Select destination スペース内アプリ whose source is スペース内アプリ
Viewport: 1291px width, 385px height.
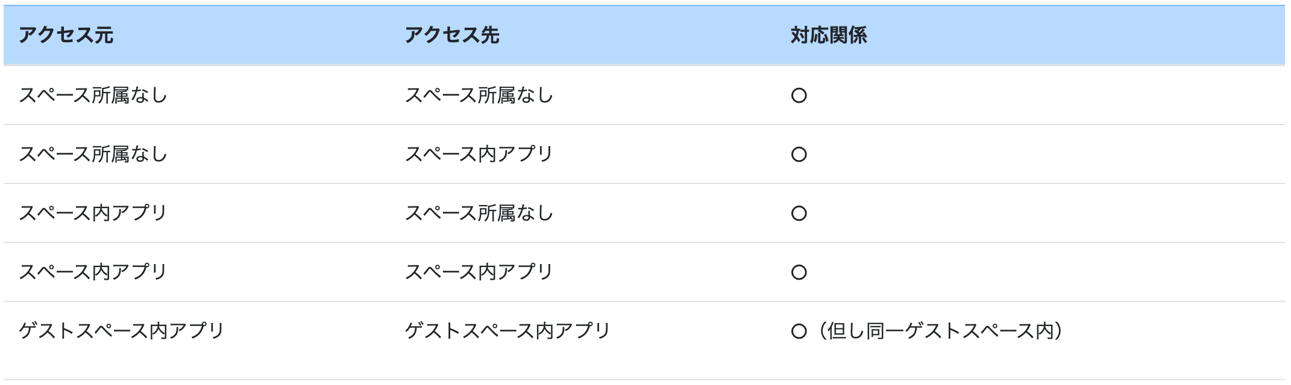click(x=479, y=273)
